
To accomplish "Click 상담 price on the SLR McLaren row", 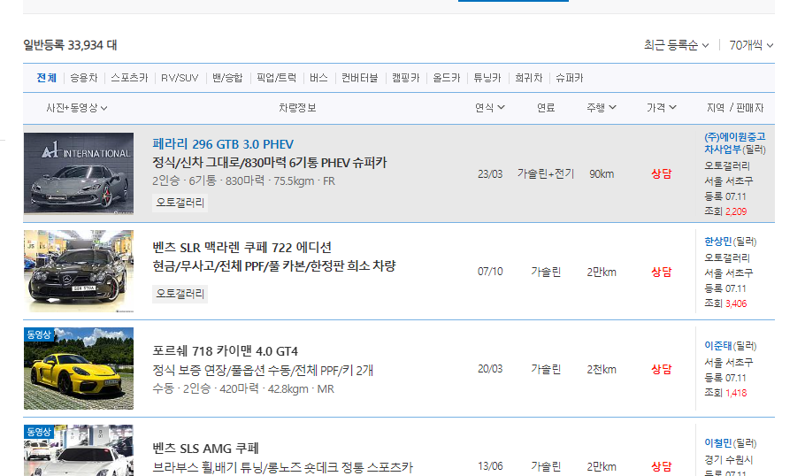I will [662, 272].
